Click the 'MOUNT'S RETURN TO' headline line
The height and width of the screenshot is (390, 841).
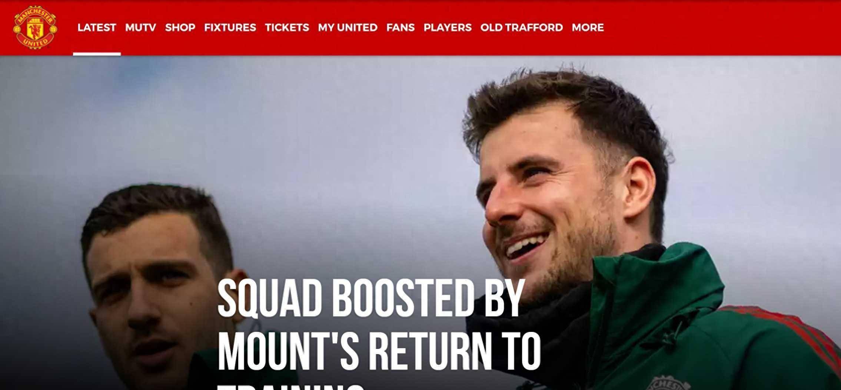tap(379, 352)
